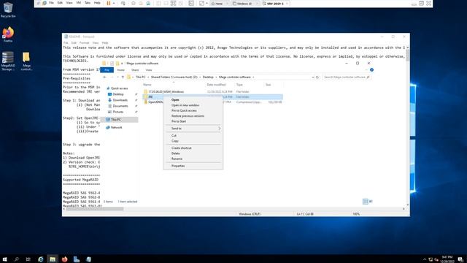
Task: Open the Explorer Home ribbon tab
Action: [120, 70]
